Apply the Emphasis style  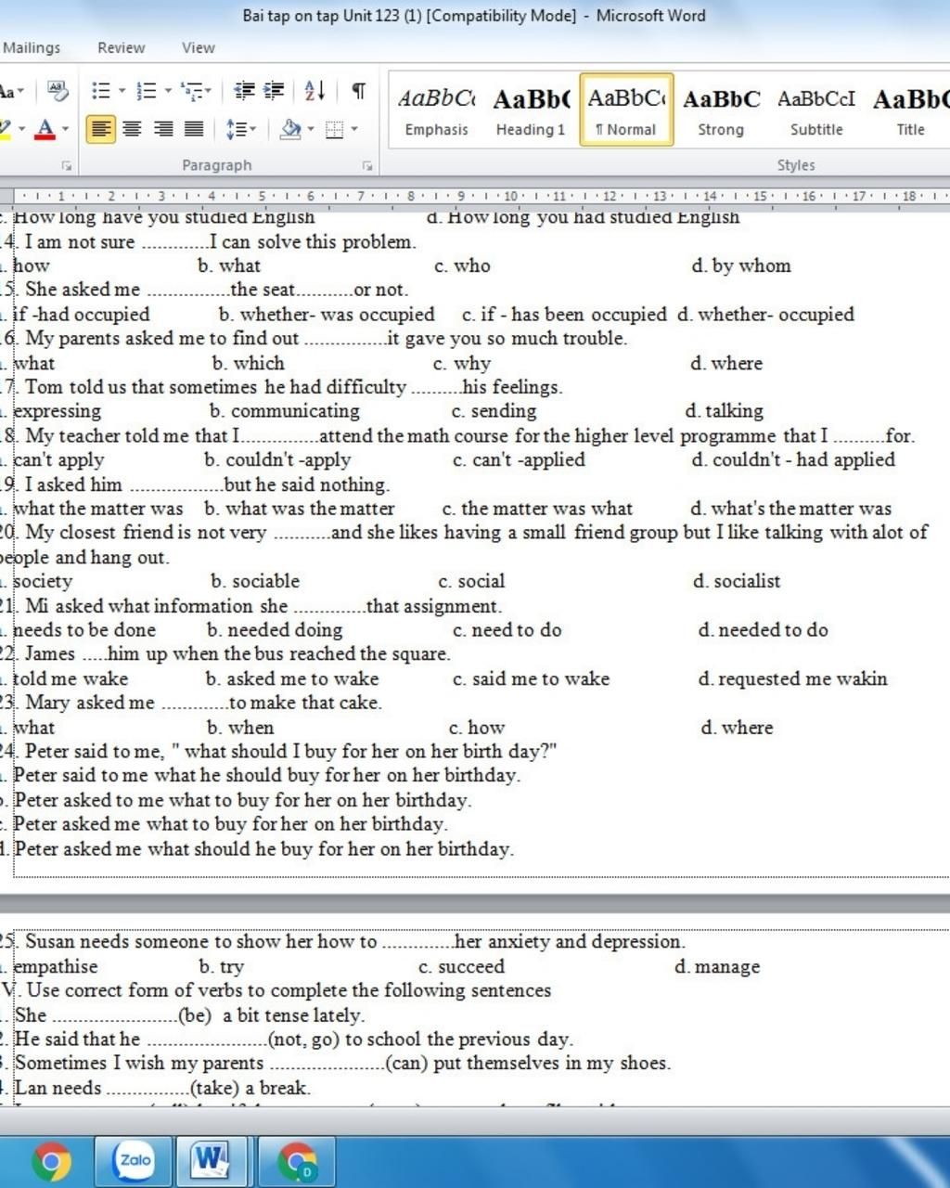(436, 110)
